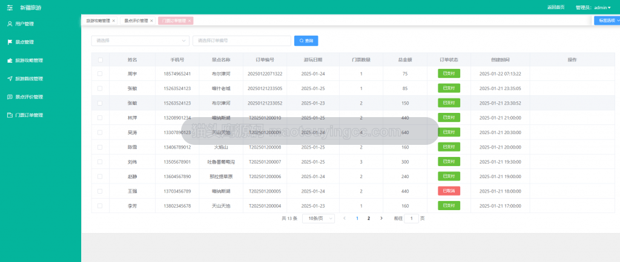Image resolution: width=620 pixels, height=262 pixels.
Task: Open the 标签选项 dropdown button
Action: pos(607,21)
